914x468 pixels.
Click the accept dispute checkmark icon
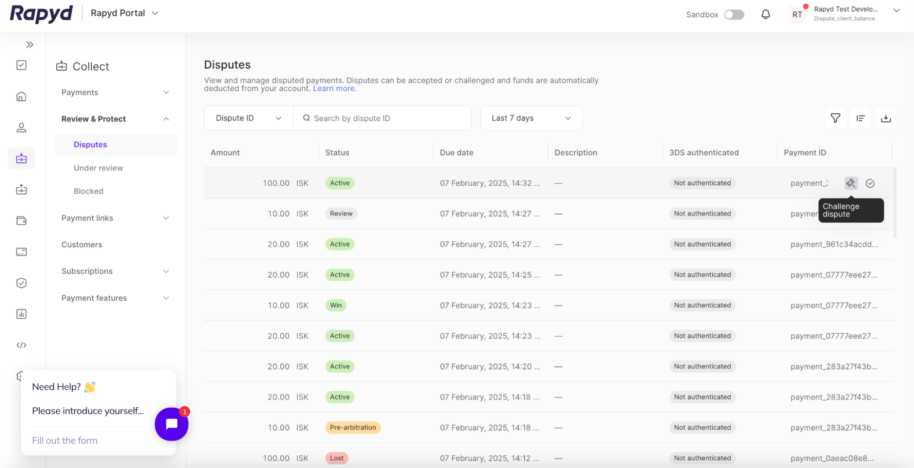870,183
